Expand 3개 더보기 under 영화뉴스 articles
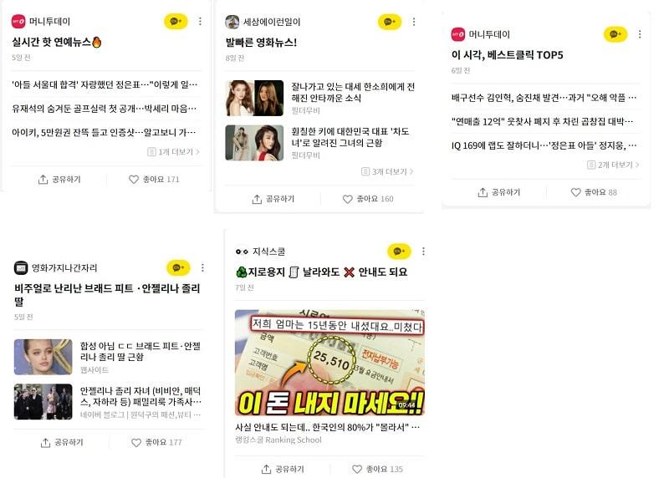This screenshot has height=478, width=669. [387, 171]
